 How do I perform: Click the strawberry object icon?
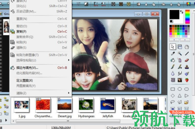(187, 80)
